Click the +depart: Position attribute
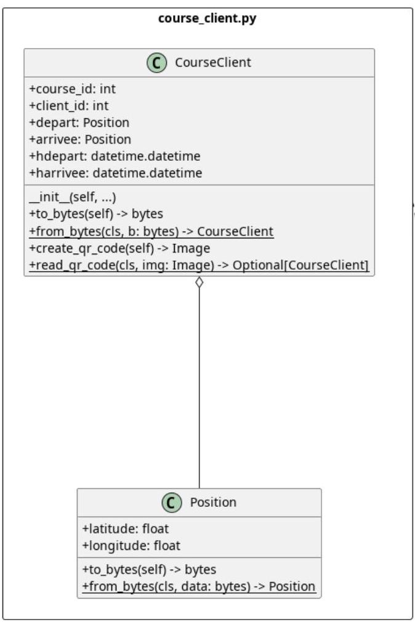415x622 pixels. coord(79,123)
